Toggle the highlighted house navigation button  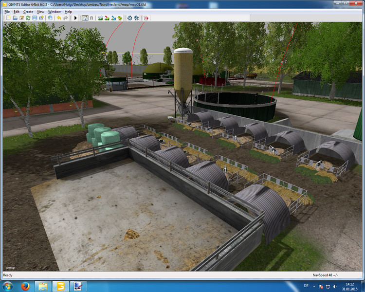tap(85, 18)
